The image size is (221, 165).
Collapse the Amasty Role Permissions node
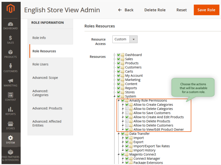119,100
